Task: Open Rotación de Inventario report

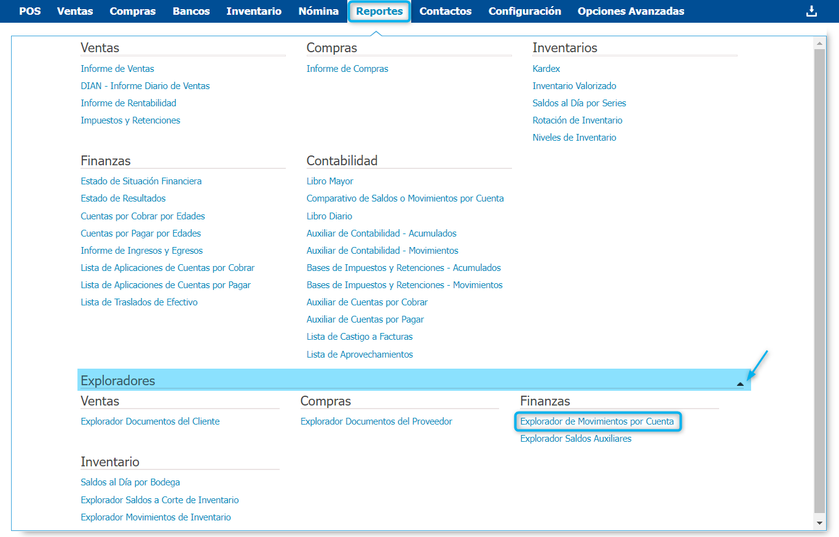Action: (577, 120)
